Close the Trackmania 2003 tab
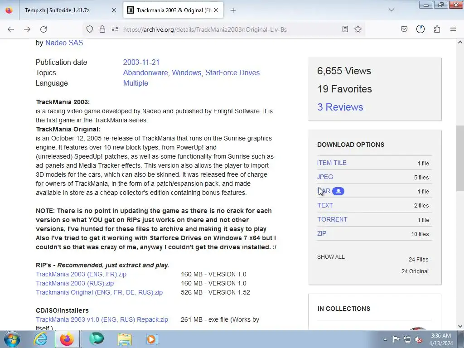 (216, 10)
